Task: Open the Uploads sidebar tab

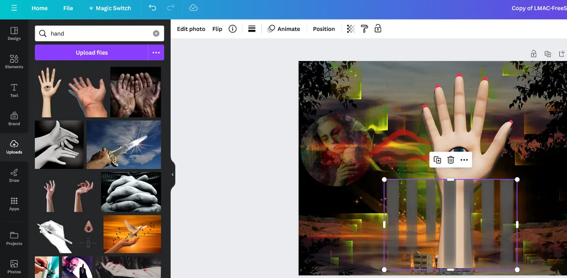Action: coord(14,147)
